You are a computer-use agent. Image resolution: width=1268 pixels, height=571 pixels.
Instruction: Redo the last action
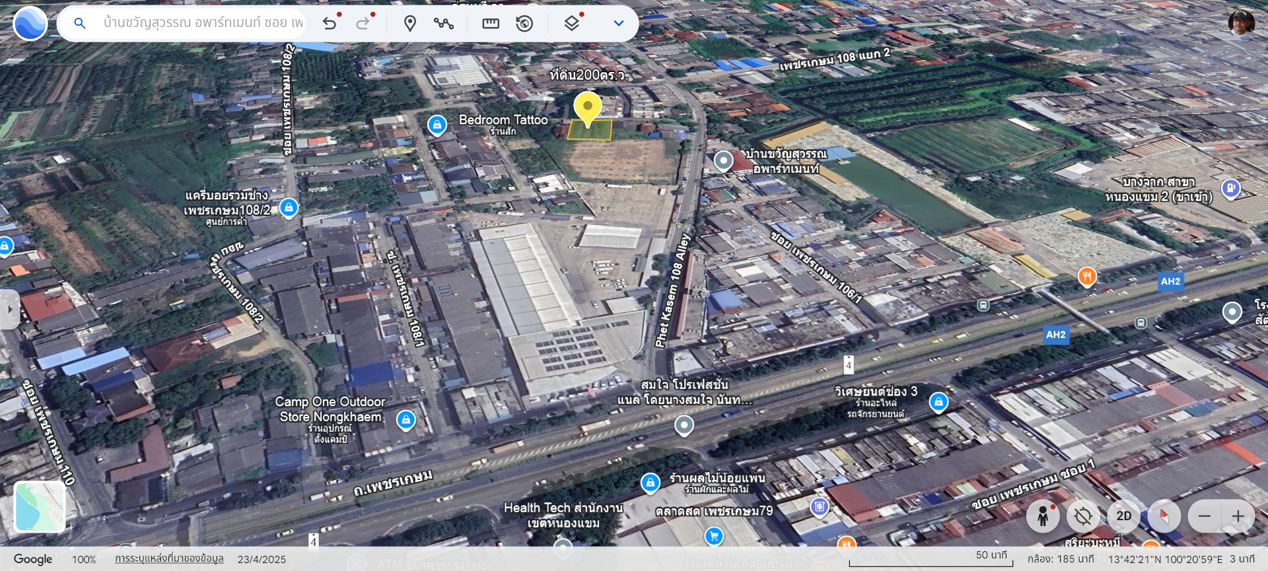[x=363, y=24]
